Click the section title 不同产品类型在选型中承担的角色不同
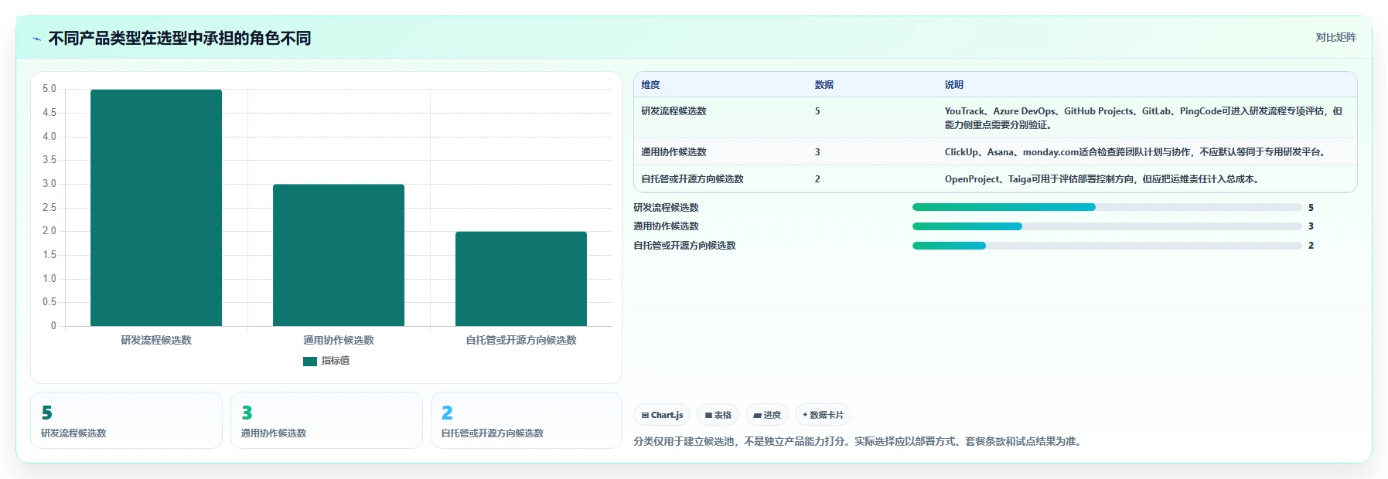Image resolution: width=1388 pixels, height=479 pixels. click(179, 38)
